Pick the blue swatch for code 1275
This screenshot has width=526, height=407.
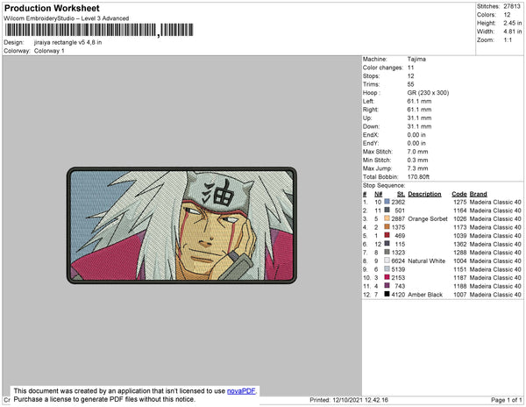tap(387, 202)
